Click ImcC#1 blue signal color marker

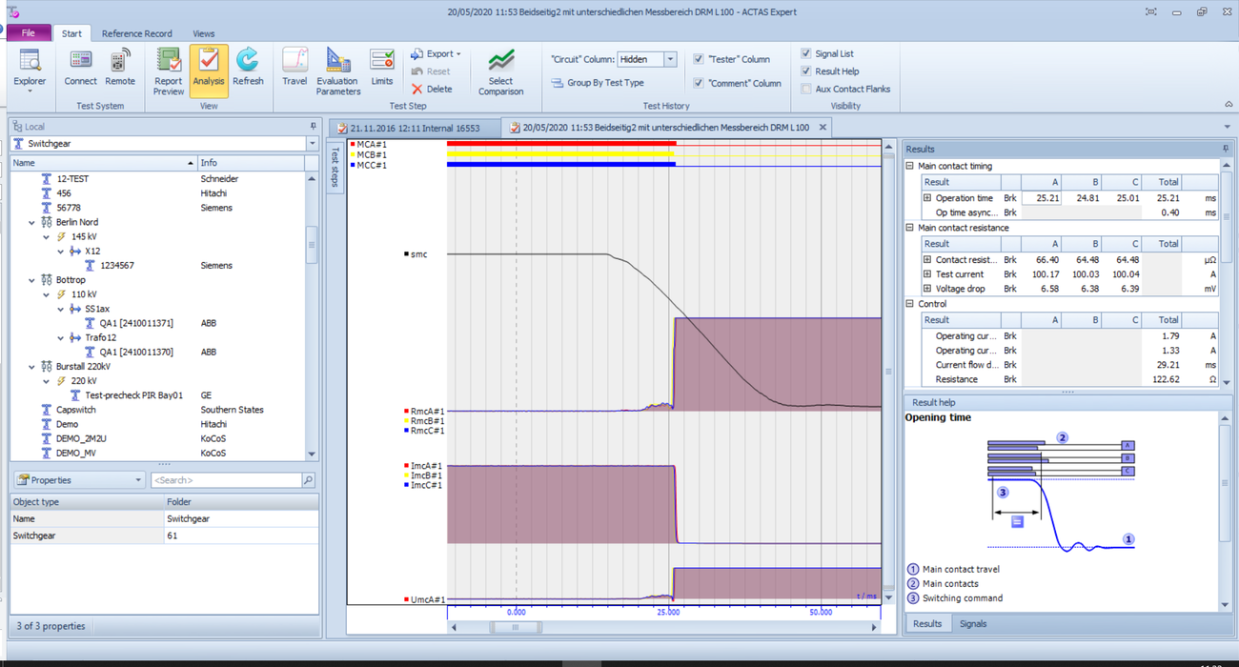406,486
